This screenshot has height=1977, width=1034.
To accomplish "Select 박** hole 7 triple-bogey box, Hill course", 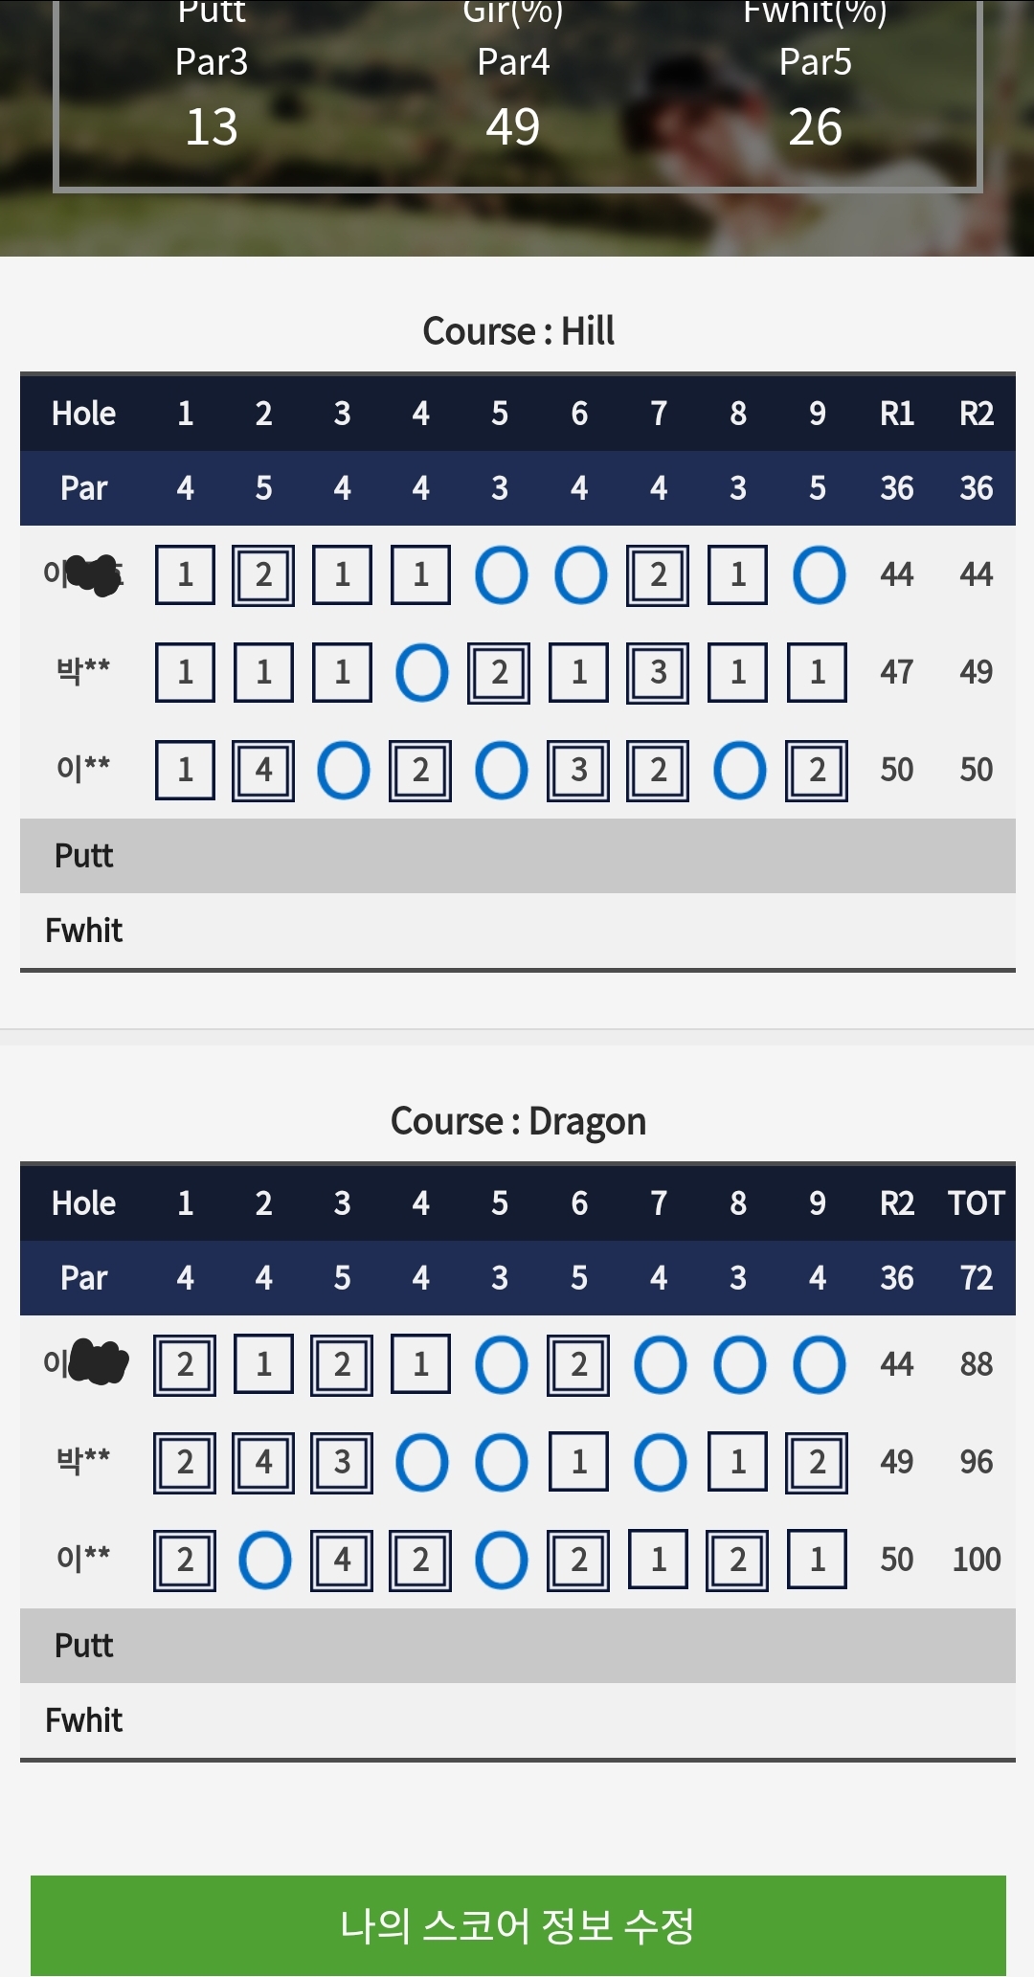I will [658, 673].
